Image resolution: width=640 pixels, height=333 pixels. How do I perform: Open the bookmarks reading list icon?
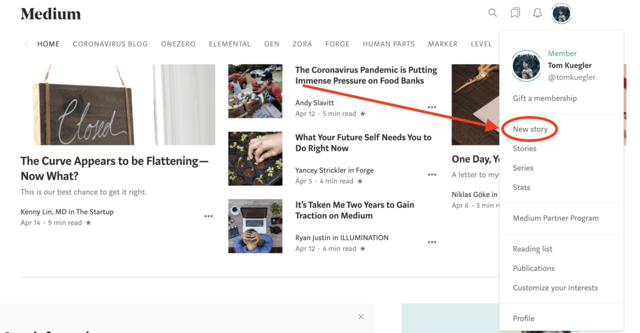(x=515, y=13)
